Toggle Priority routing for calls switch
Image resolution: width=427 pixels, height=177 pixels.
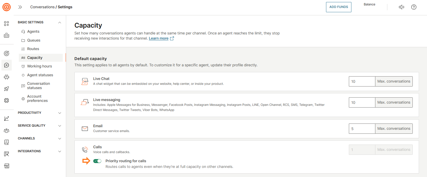[97, 161]
